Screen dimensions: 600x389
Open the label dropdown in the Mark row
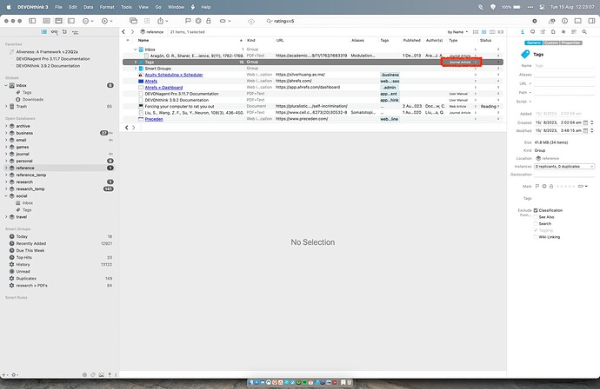click(x=583, y=186)
